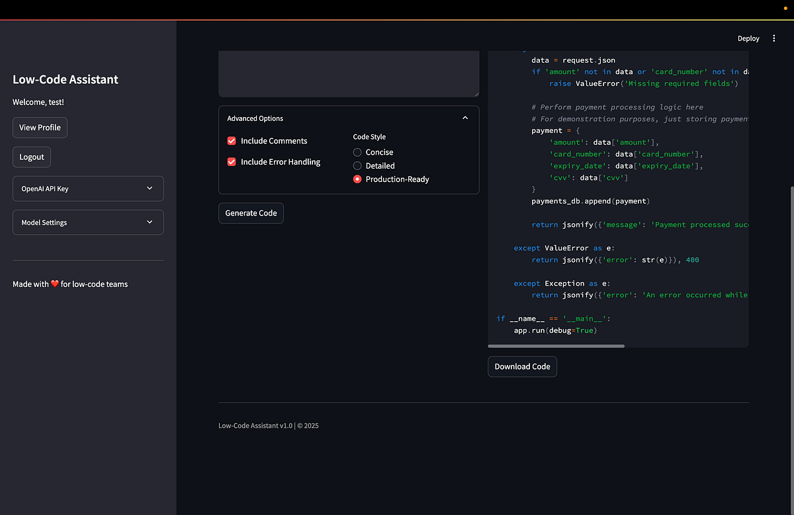Select the Detailed code style
The height and width of the screenshot is (515, 794).
pos(357,166)
